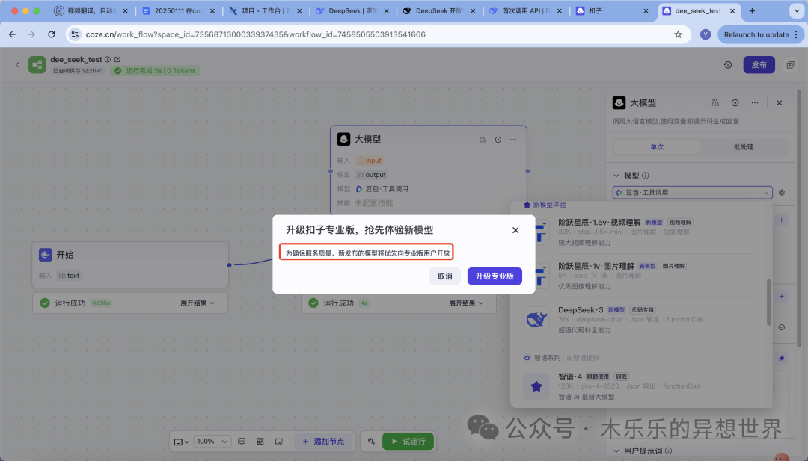Switch to 项目 - 工作台 browser tab
808x461 pixels.
click(266, 10)
